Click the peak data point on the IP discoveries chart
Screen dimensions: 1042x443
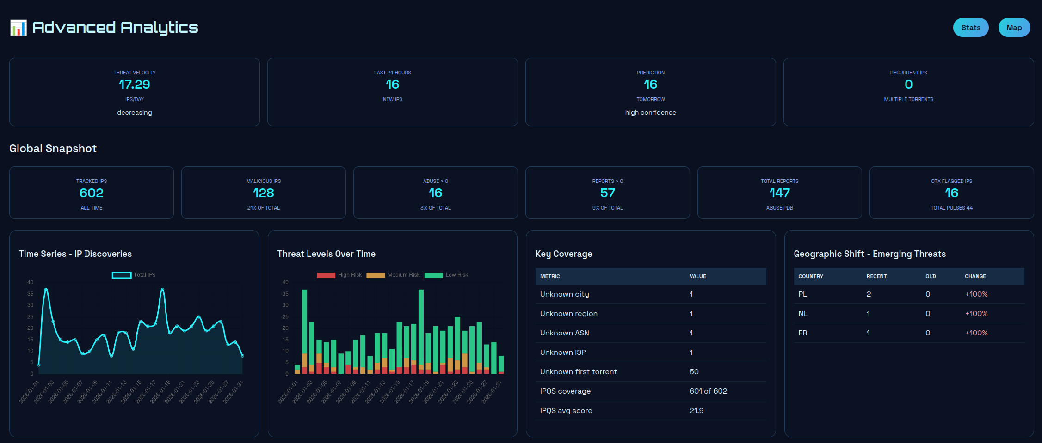coord(46,289)
